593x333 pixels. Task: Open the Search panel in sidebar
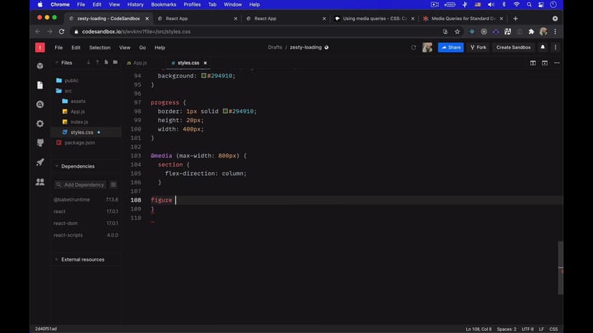pos(40,104)
